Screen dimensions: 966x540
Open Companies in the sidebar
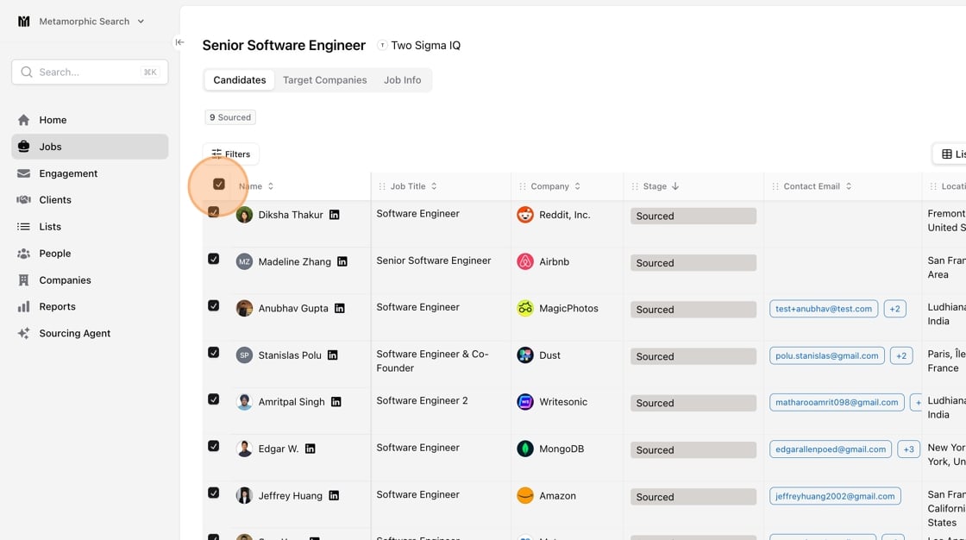90,279
